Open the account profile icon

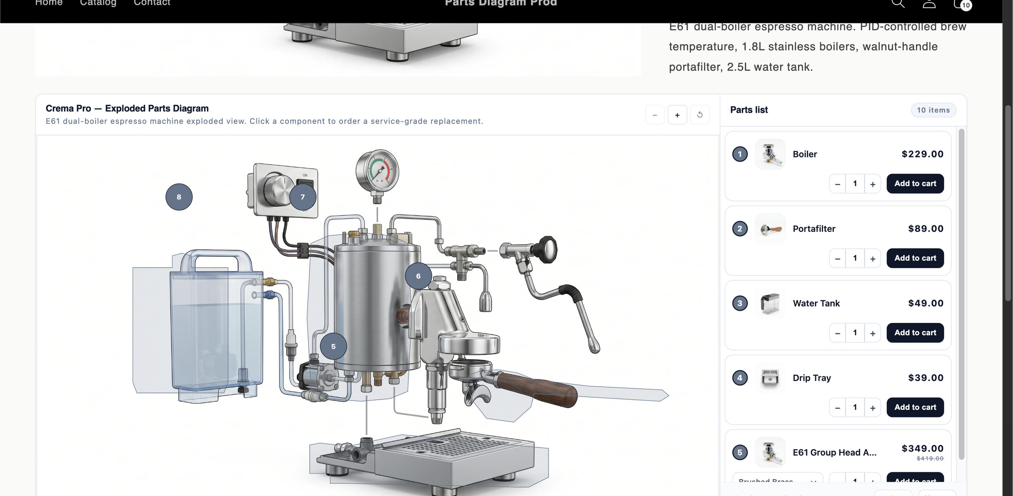pyautogui.click(x=929, y=3)
